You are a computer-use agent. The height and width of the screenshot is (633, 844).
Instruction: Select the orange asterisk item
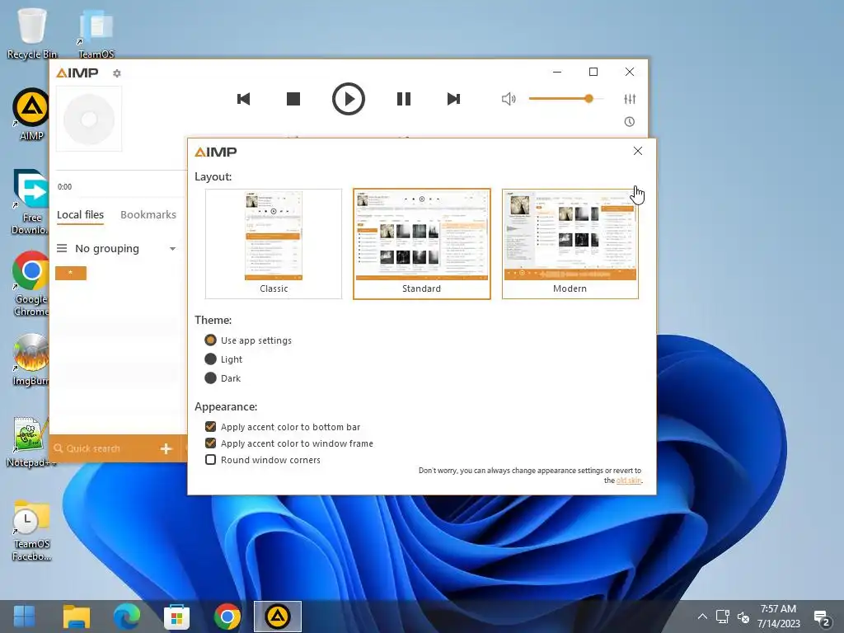click(71, 273)
